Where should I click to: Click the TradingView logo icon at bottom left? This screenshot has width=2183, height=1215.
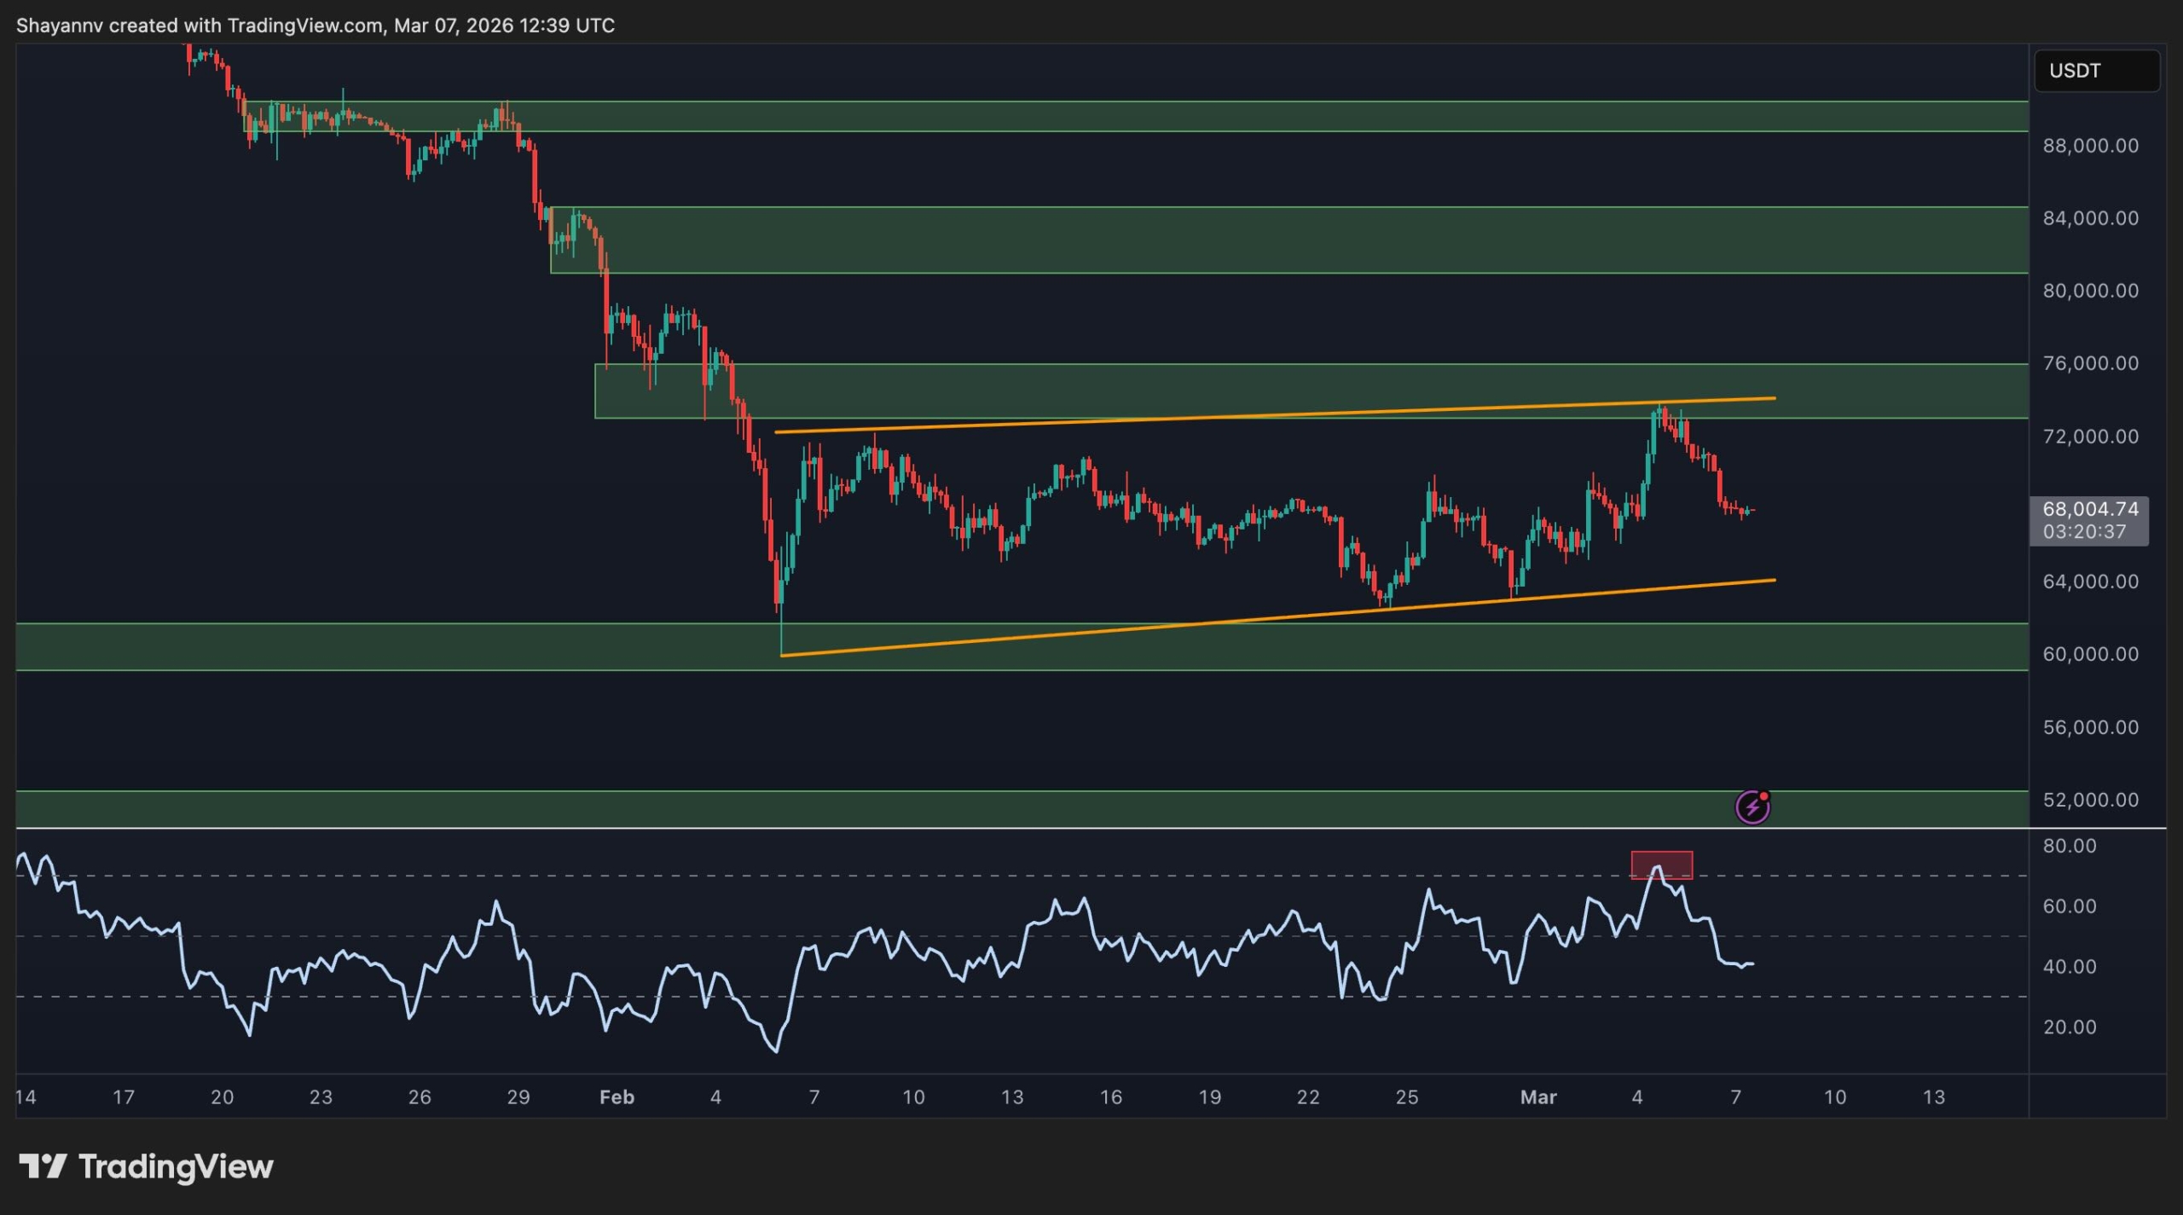click(x=43, y=1166)
